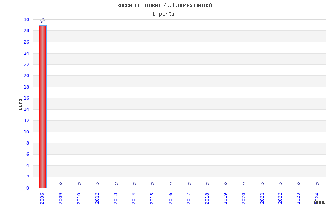Click the y-axis tick 8
Screen dimensions: 330x206
(28, 143)
